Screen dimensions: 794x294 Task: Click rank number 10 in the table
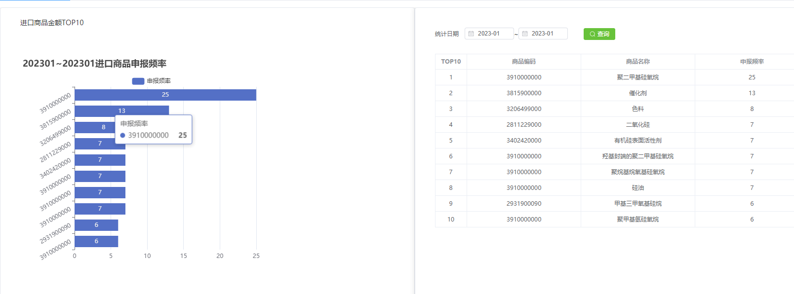coord(451,220)
